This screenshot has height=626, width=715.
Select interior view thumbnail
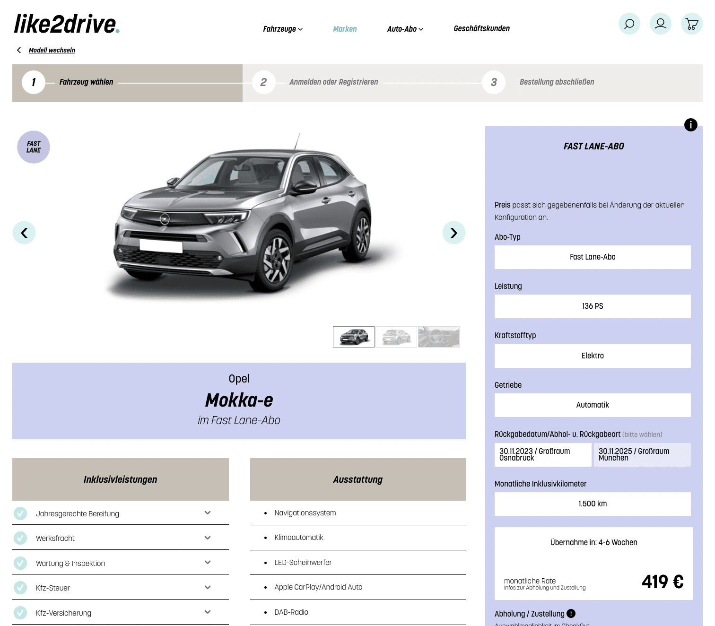pyautogui.click(x=439, y=337)
